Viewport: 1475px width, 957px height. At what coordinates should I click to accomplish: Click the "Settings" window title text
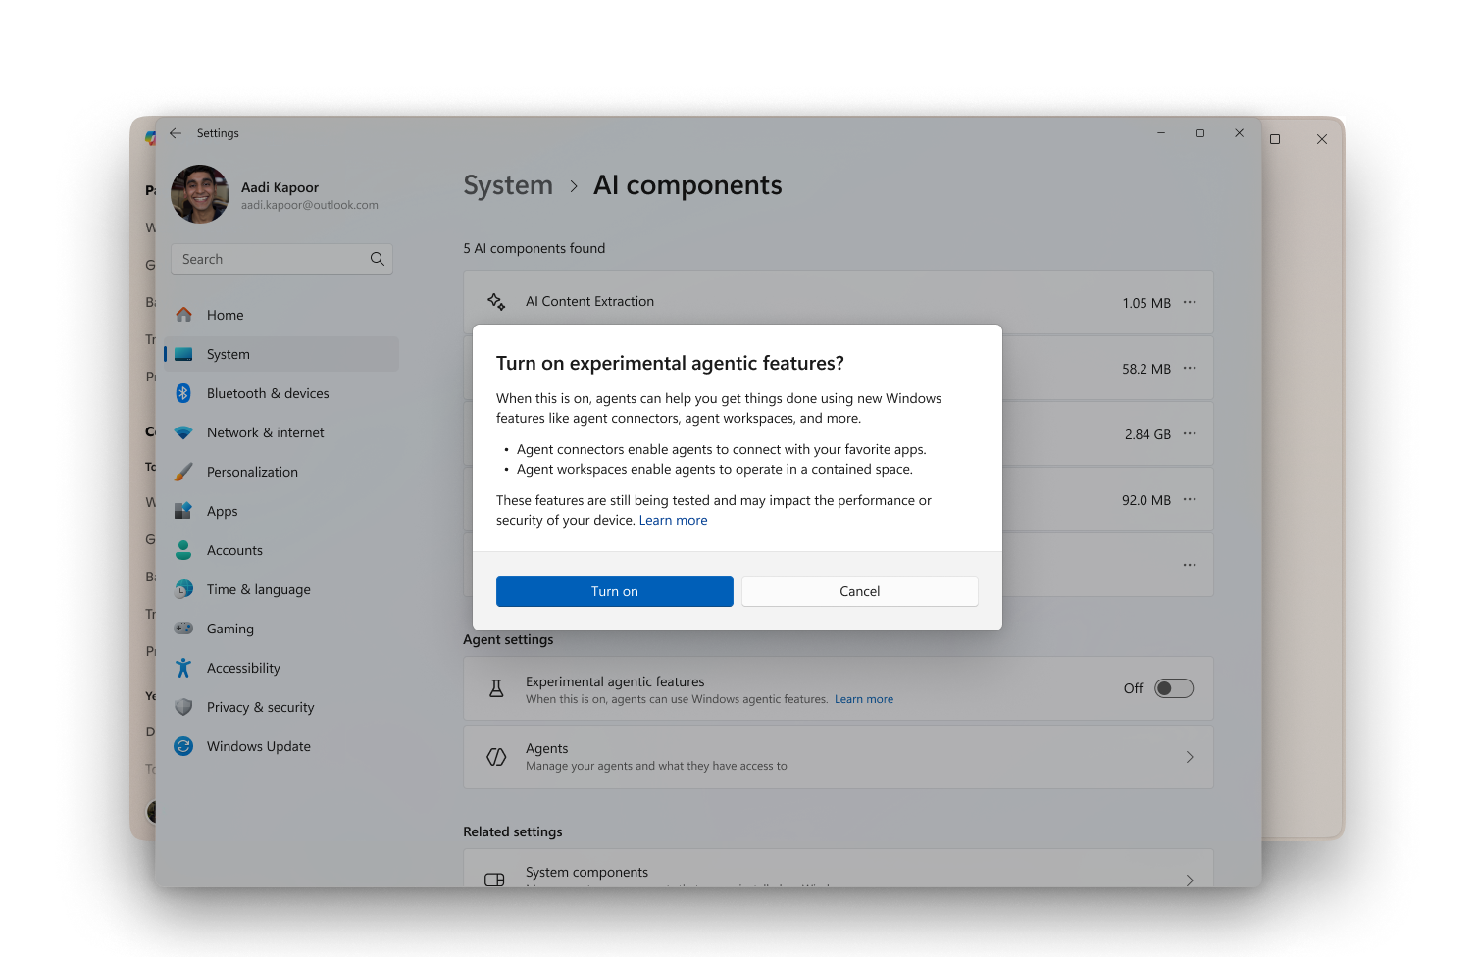pos(218,133)
